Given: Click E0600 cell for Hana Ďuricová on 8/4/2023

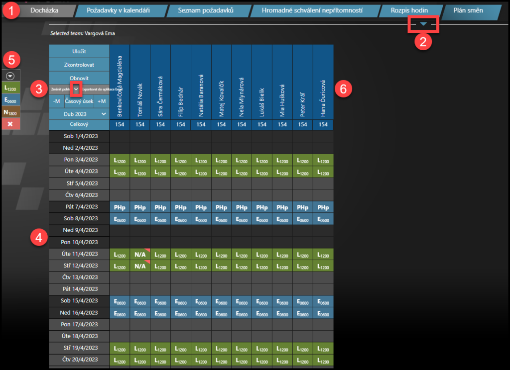Looking at the screenshot, I should (x=323, y=219).
